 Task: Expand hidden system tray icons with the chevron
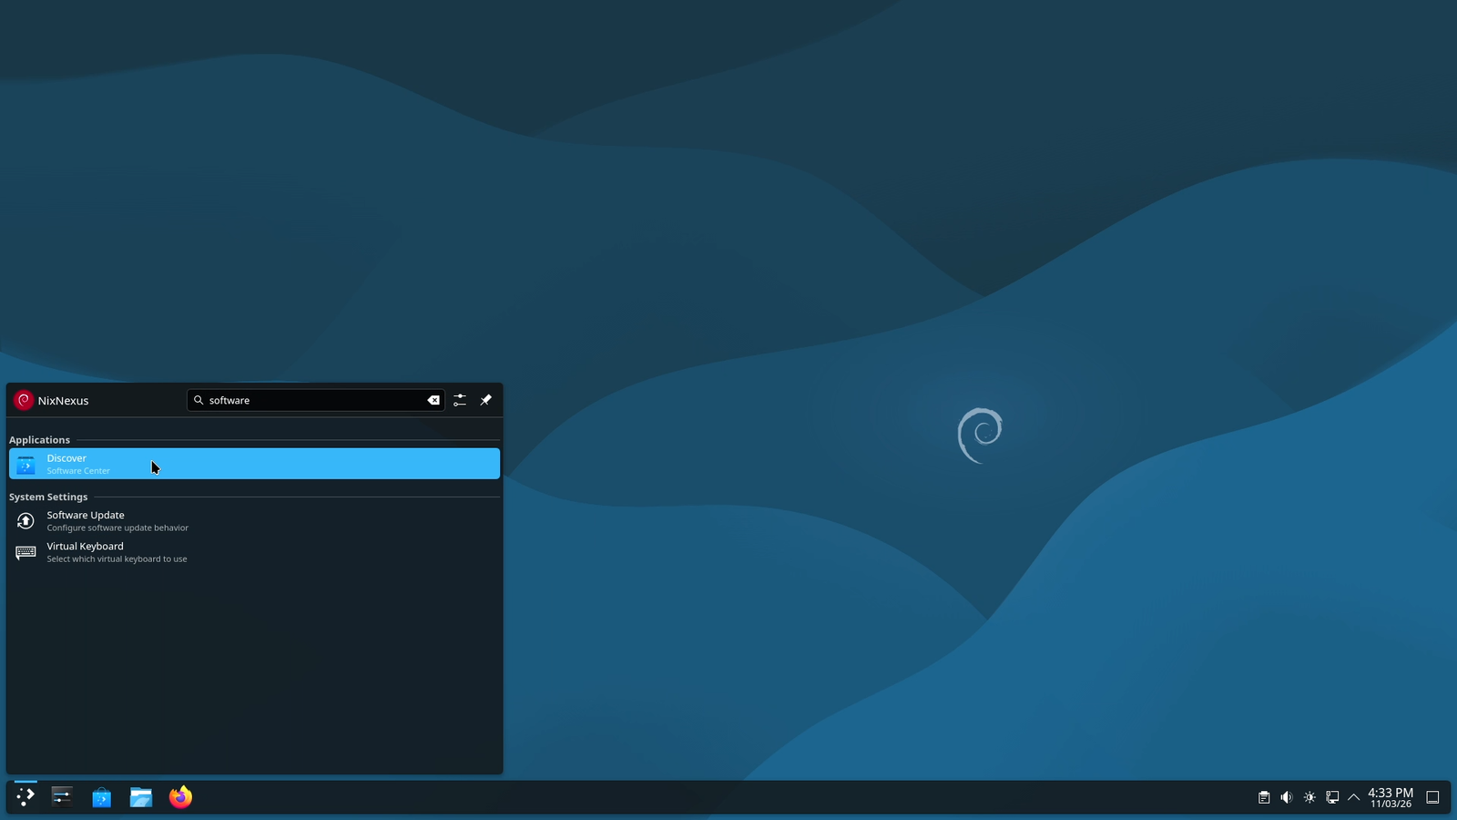coord(1354,796)
